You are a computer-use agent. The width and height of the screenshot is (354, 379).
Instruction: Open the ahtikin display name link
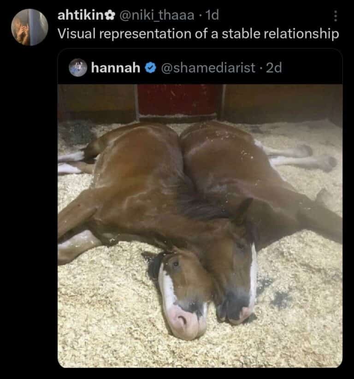[81, 16]
